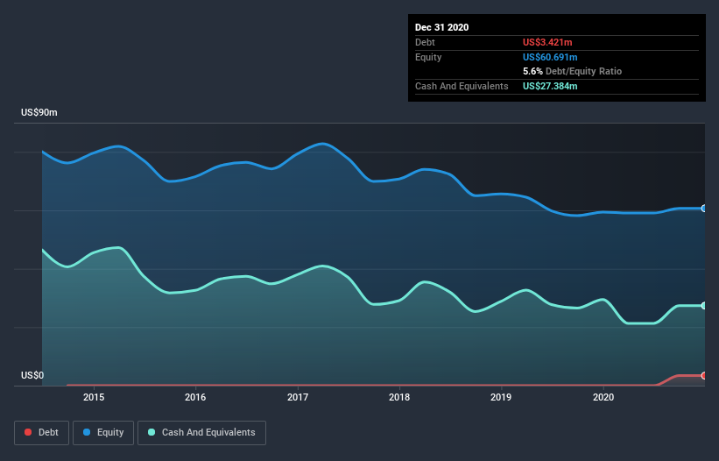Viewport: 719px width, 461px height.
Task: Click the Debt label in the tooltip
Action: click(425, 42)
